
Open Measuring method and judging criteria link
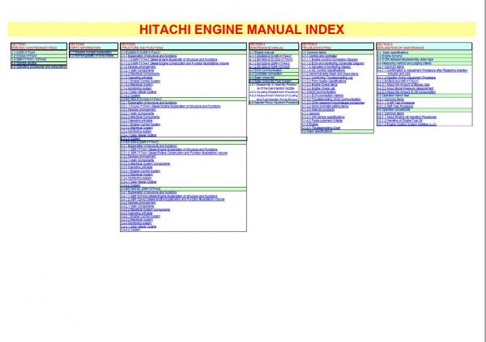pos(404,63)
